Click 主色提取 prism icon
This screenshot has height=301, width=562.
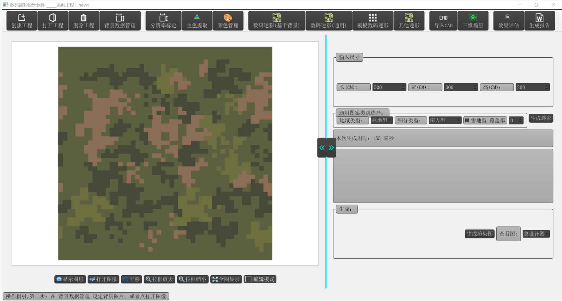[x=197, y=21]
